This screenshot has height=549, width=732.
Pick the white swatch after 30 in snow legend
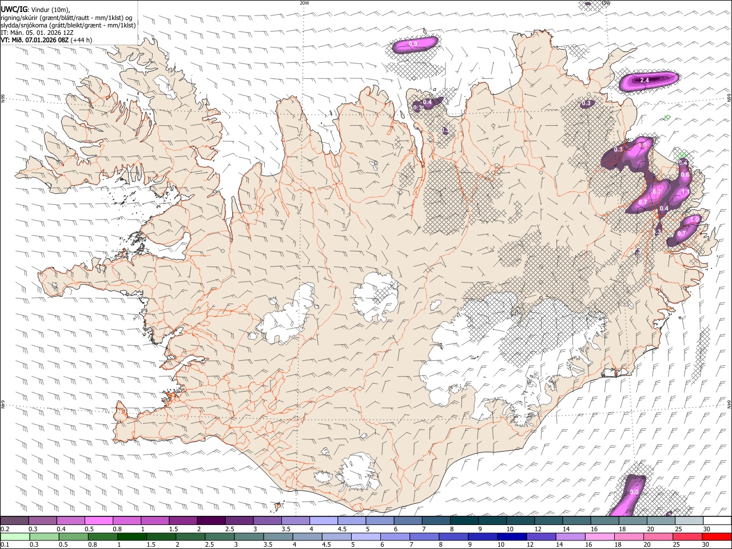point(717,521)
